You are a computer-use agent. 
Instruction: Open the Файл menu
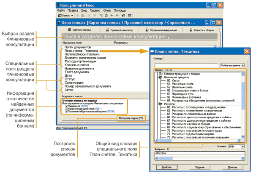click(61, 11)
